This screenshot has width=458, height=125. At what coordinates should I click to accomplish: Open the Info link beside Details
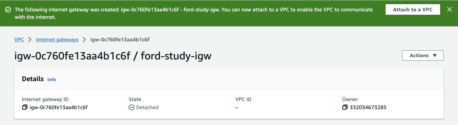pos(52,79)
